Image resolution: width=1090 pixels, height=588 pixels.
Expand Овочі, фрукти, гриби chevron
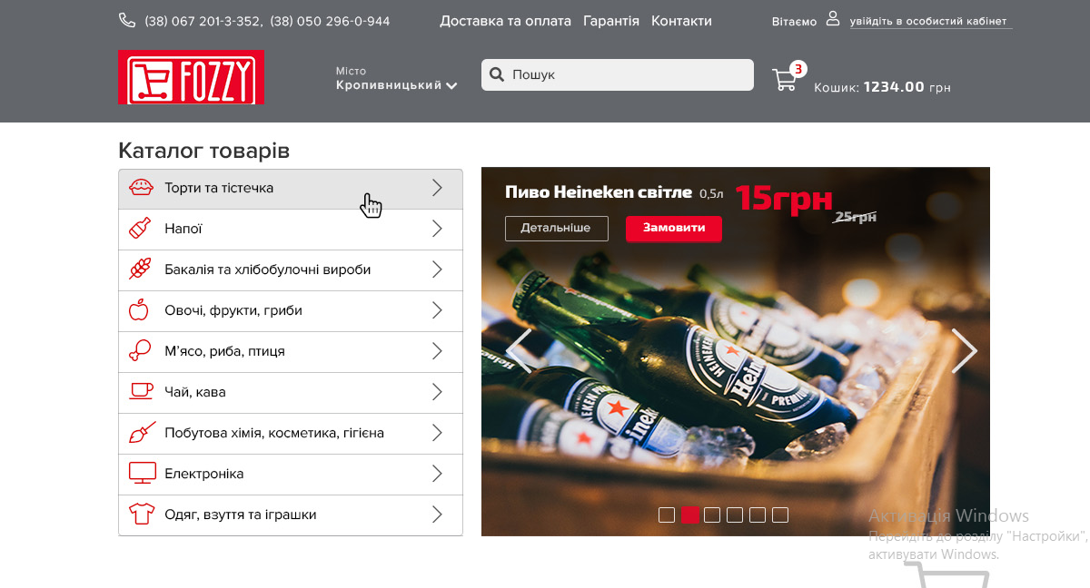tap(437, 310)
